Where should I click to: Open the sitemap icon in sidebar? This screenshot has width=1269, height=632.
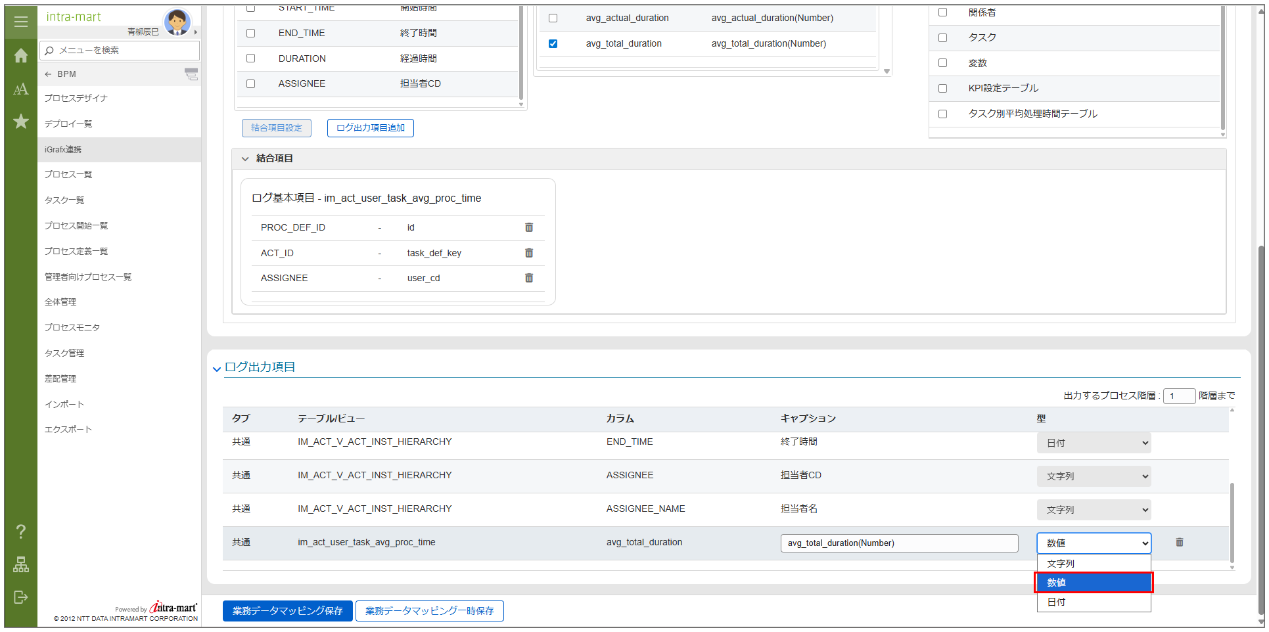pos(21,564)
